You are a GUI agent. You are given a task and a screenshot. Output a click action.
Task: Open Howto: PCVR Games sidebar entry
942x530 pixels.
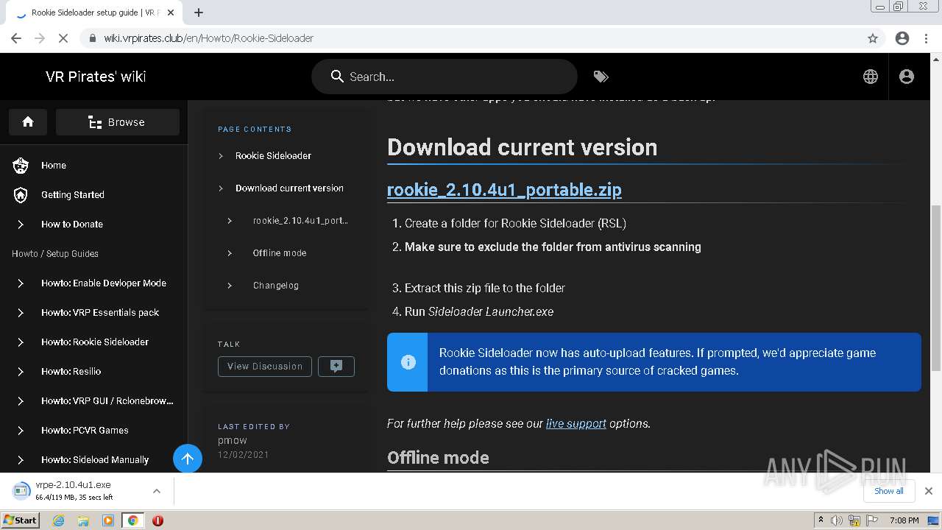(85, 431)
